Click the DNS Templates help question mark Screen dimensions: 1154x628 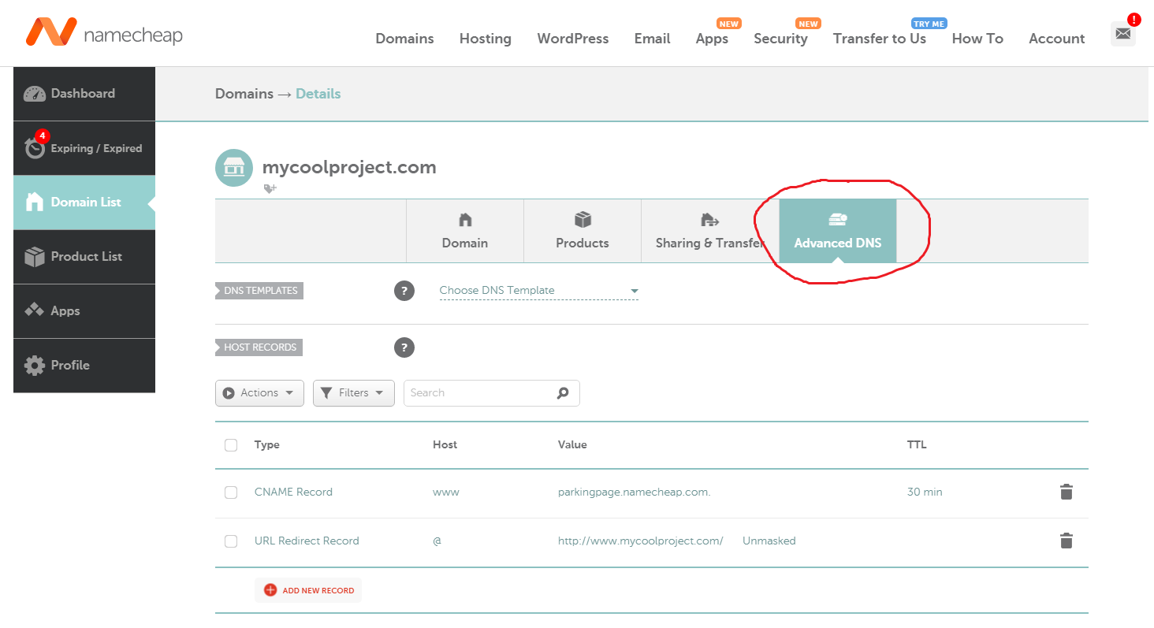(x=404, y=291)
